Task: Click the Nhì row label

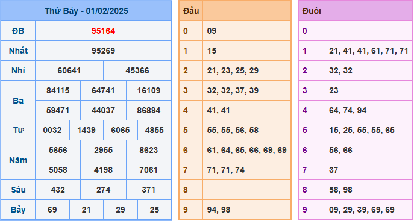Action: pos(18,70)
